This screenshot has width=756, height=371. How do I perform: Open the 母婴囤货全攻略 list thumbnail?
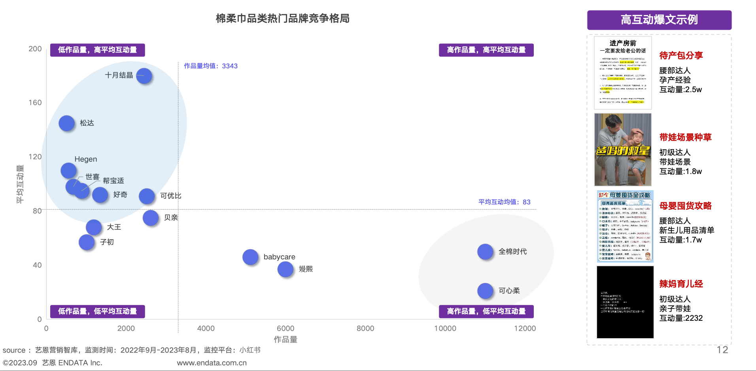point(625,226)
